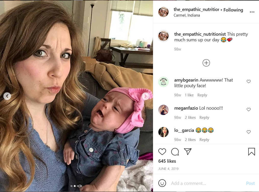Open the comment bubble icon

point(175,152)
